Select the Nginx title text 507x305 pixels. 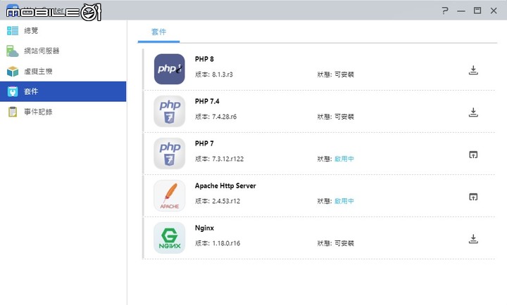(x=204, y=228)
